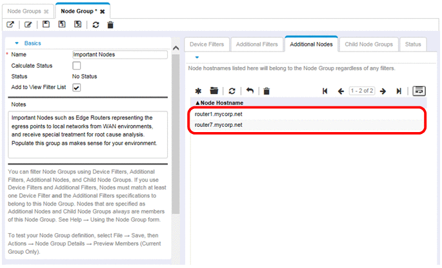Click the form's Refresh icon in top toolbar
Screen dimensions: 442x268
point(96,24)
